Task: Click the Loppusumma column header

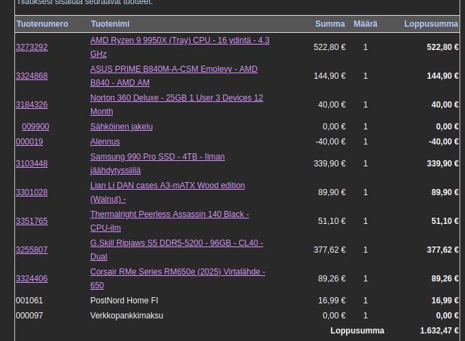Action: pos(431,24)
